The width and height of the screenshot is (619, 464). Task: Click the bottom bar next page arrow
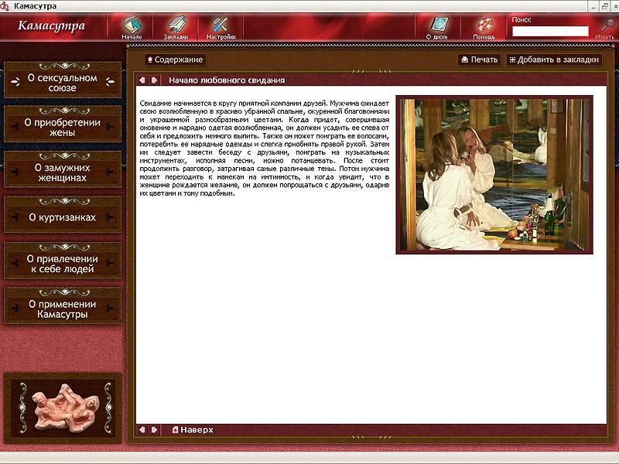(x=155, y=429)
